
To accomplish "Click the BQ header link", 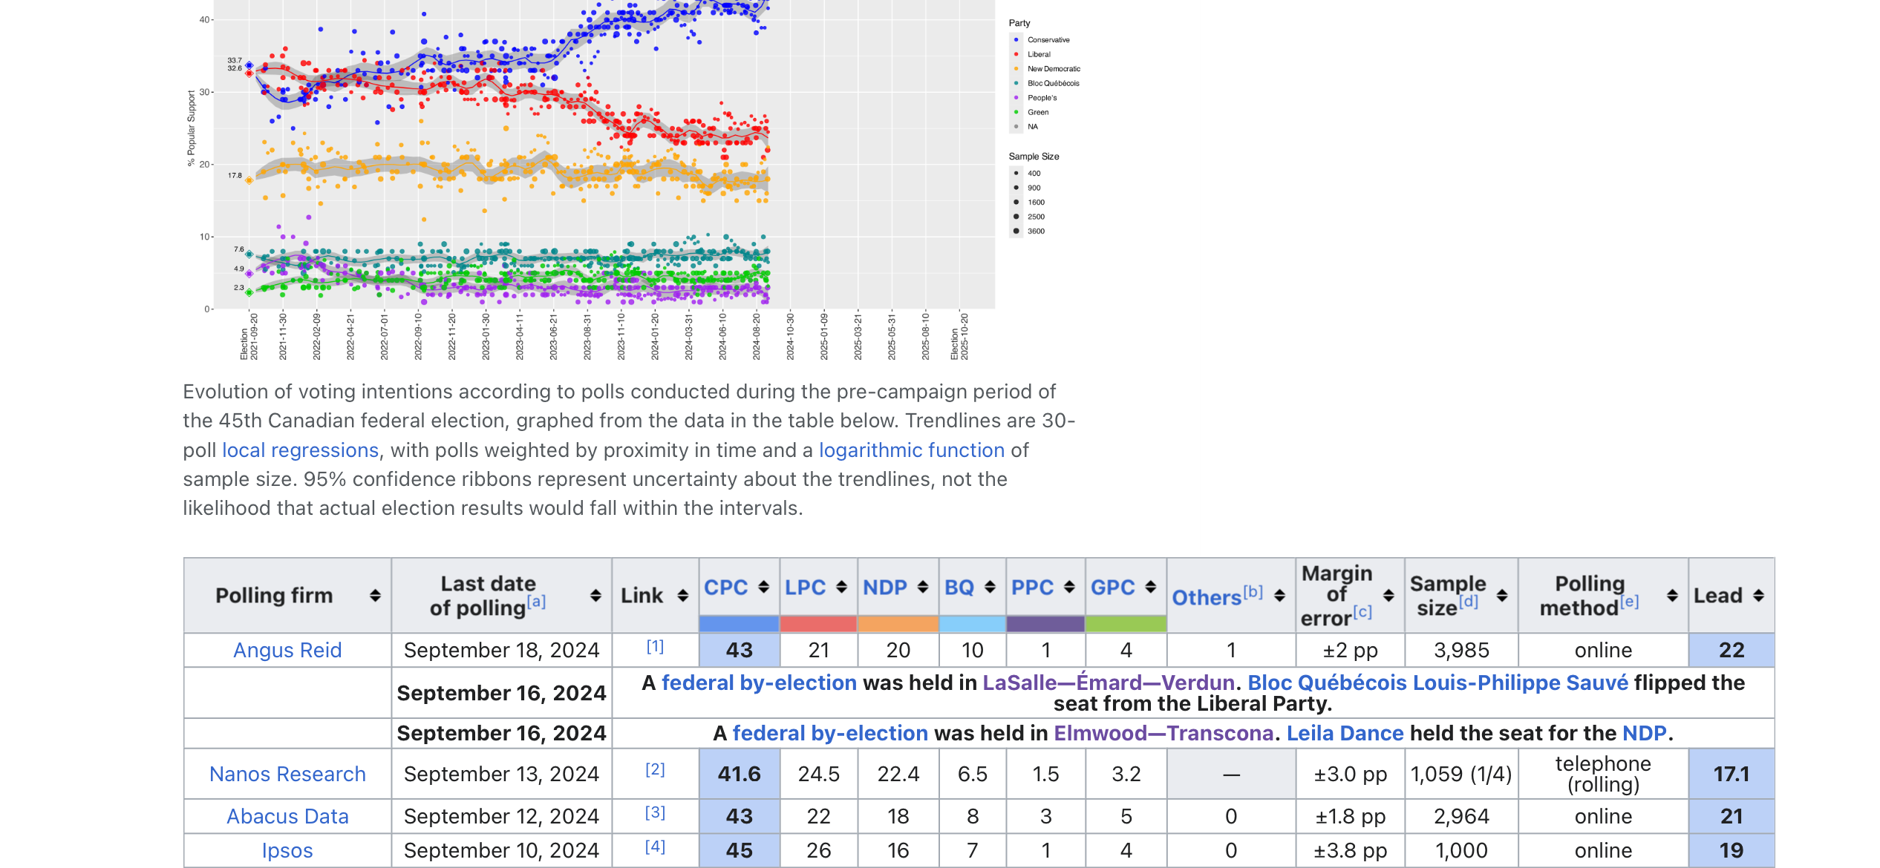I will pyautogui.click(x=959, y=588).
